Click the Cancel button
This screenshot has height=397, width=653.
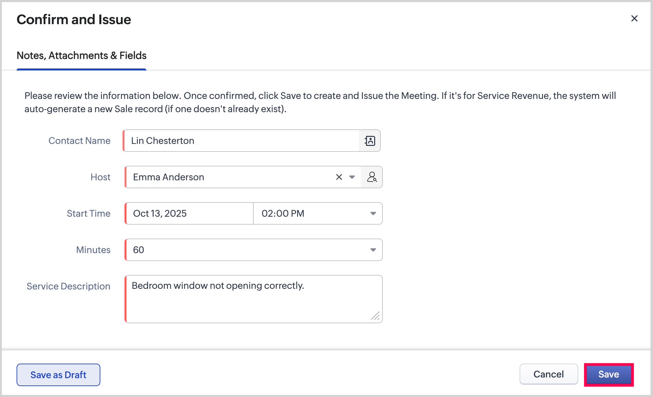(548, 375)
